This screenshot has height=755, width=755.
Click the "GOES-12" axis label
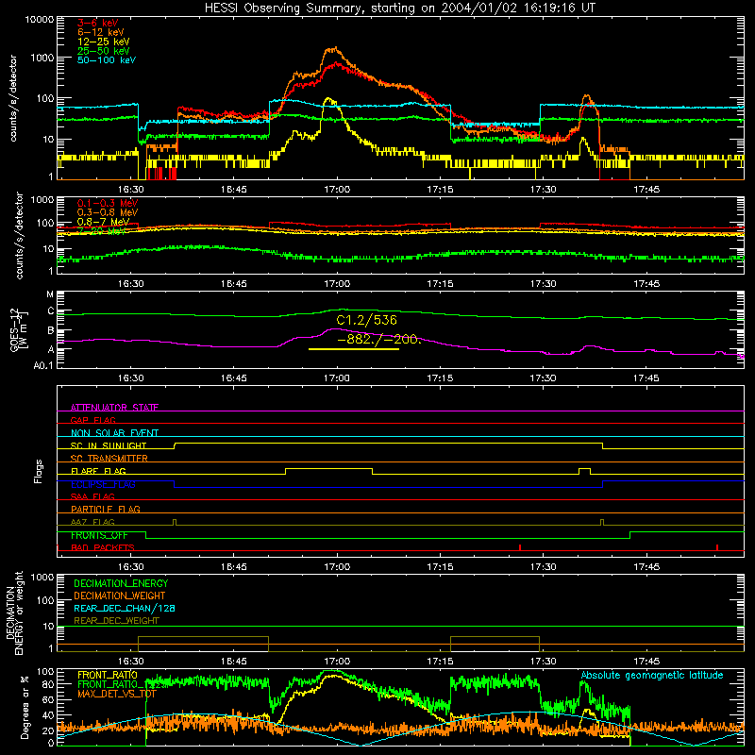pos(13,329)
